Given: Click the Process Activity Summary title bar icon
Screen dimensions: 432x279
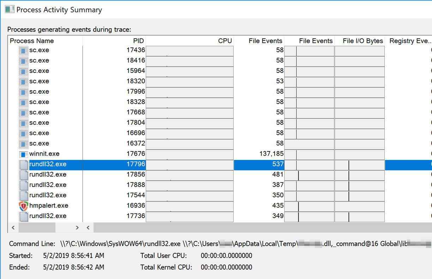Looking at the screenshot, I should (x=10, y=9).
